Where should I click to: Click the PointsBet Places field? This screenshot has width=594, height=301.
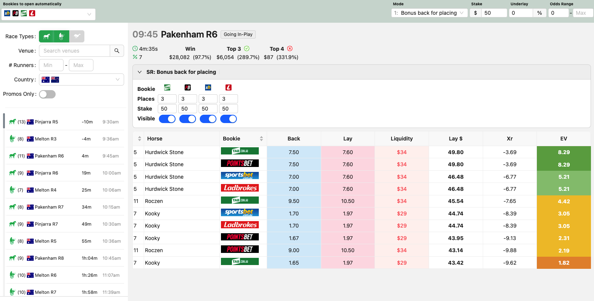(x=188, y=99)
